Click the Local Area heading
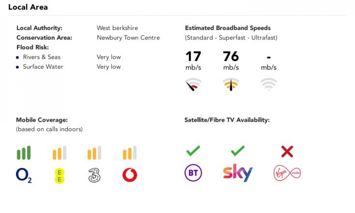Image resolution: width=355 pixels, height=213 pixels. (x=28, y=7)
